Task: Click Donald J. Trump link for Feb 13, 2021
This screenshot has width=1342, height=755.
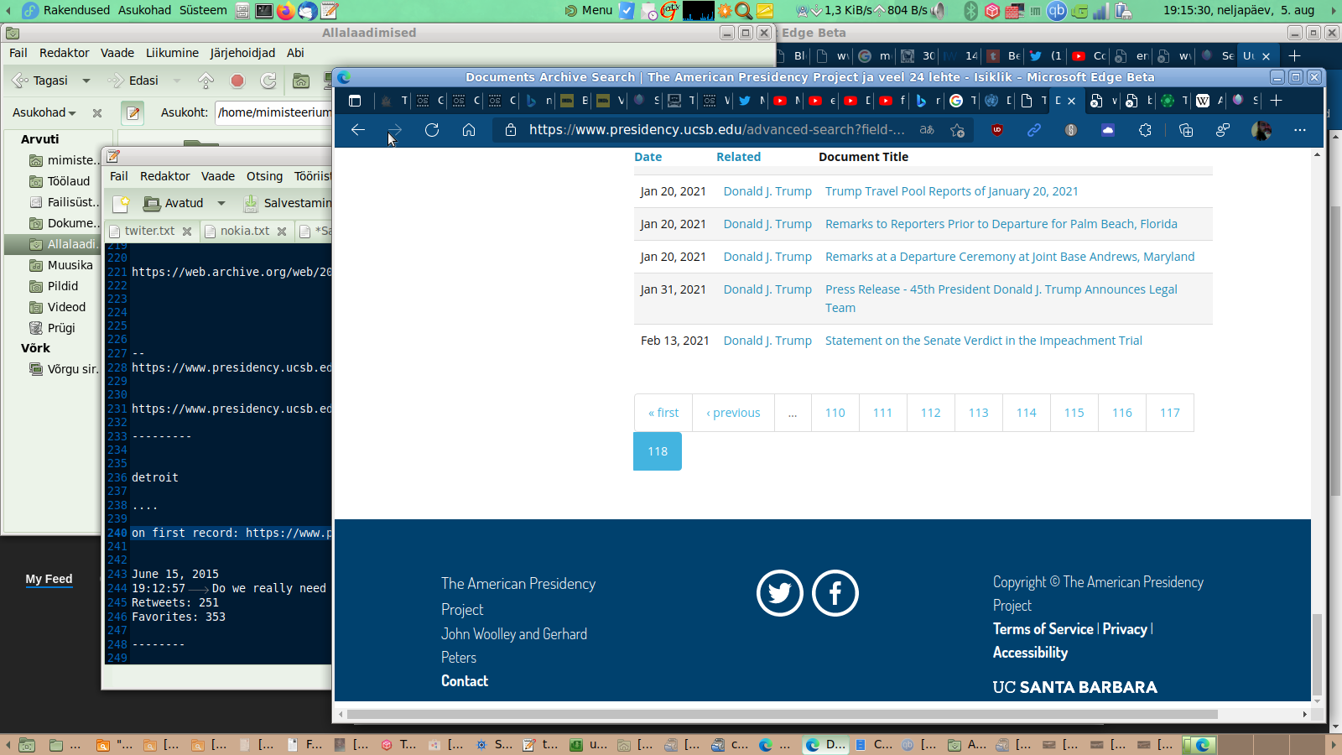Action: click(x=767, y=341)
